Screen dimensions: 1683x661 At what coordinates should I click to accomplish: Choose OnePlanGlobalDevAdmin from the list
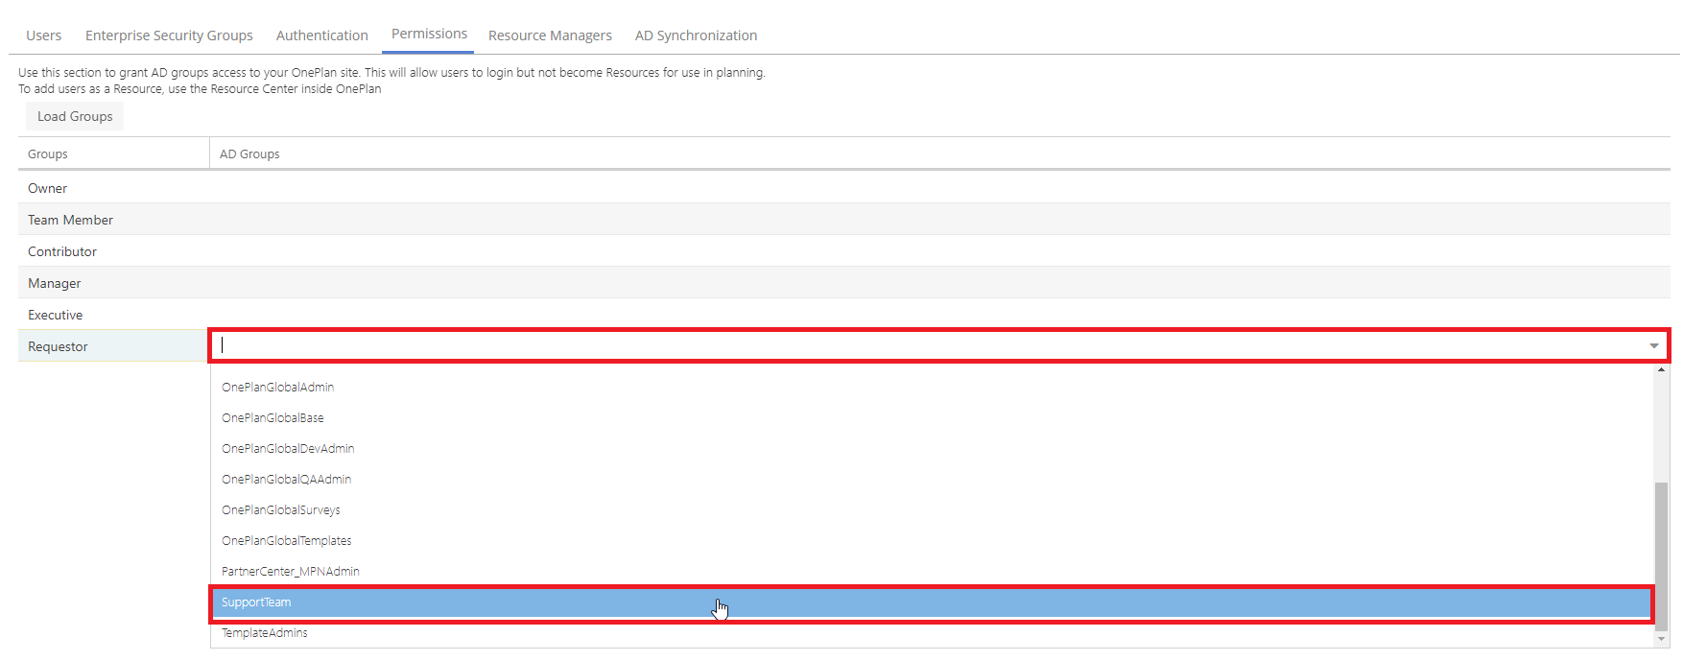coord(933,449)
